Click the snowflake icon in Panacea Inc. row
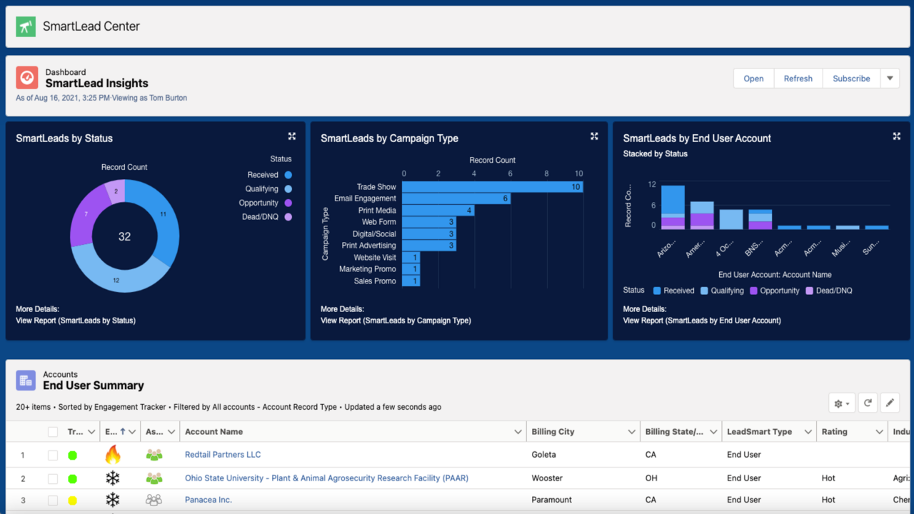The width and height of the screenshot is (914, 514). pos(113,500)
